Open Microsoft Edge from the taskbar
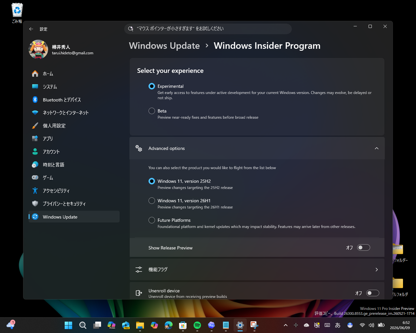The height and width of the screenshot is (333, 416). point(169,325)
